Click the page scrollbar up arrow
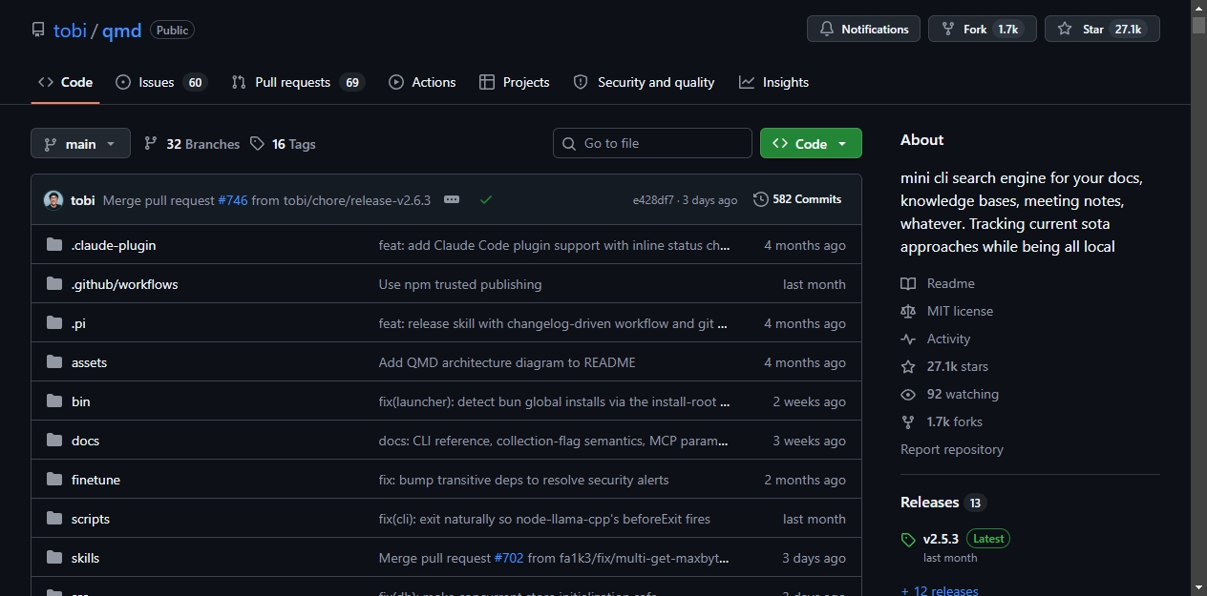Image resolution: width=1207 pixels, height=596 pixels. pyautogui.click(x=1198, y=8)
